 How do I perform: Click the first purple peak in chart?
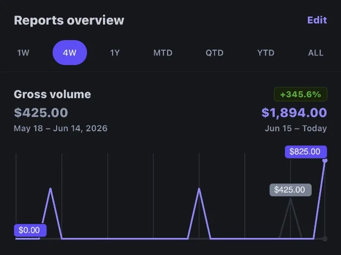51,189
